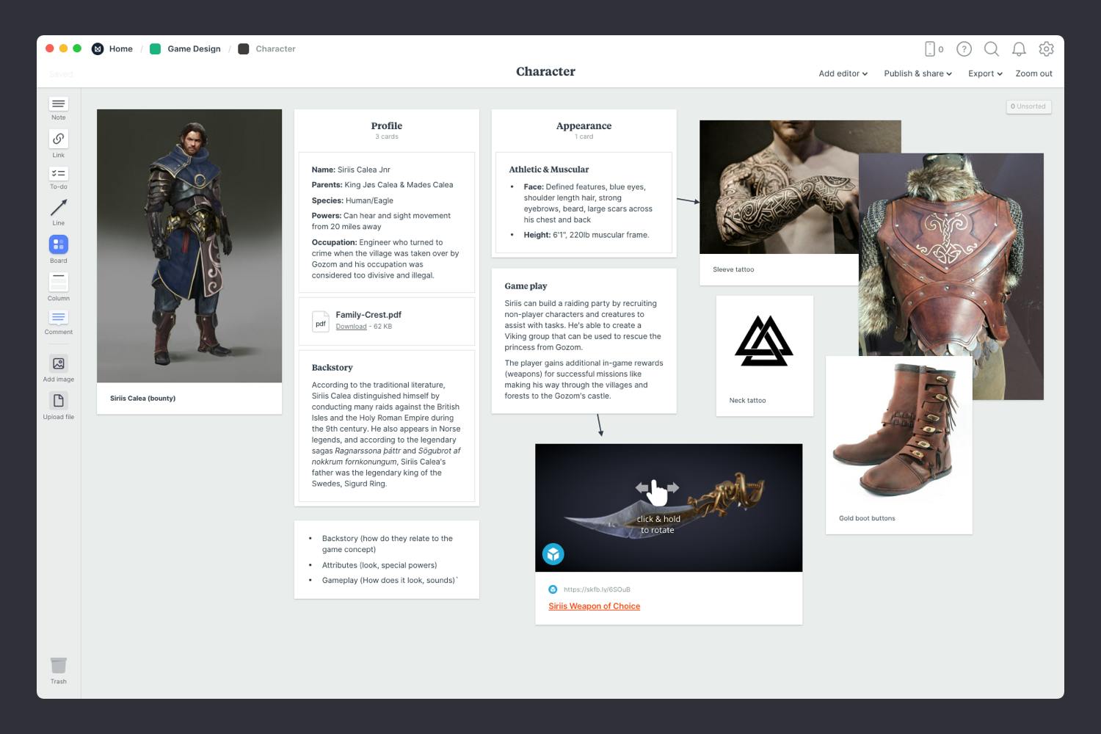1101x734 pixels.
Task: Go to Home in the breadcrumb
Action: click(x=121, y=49)
